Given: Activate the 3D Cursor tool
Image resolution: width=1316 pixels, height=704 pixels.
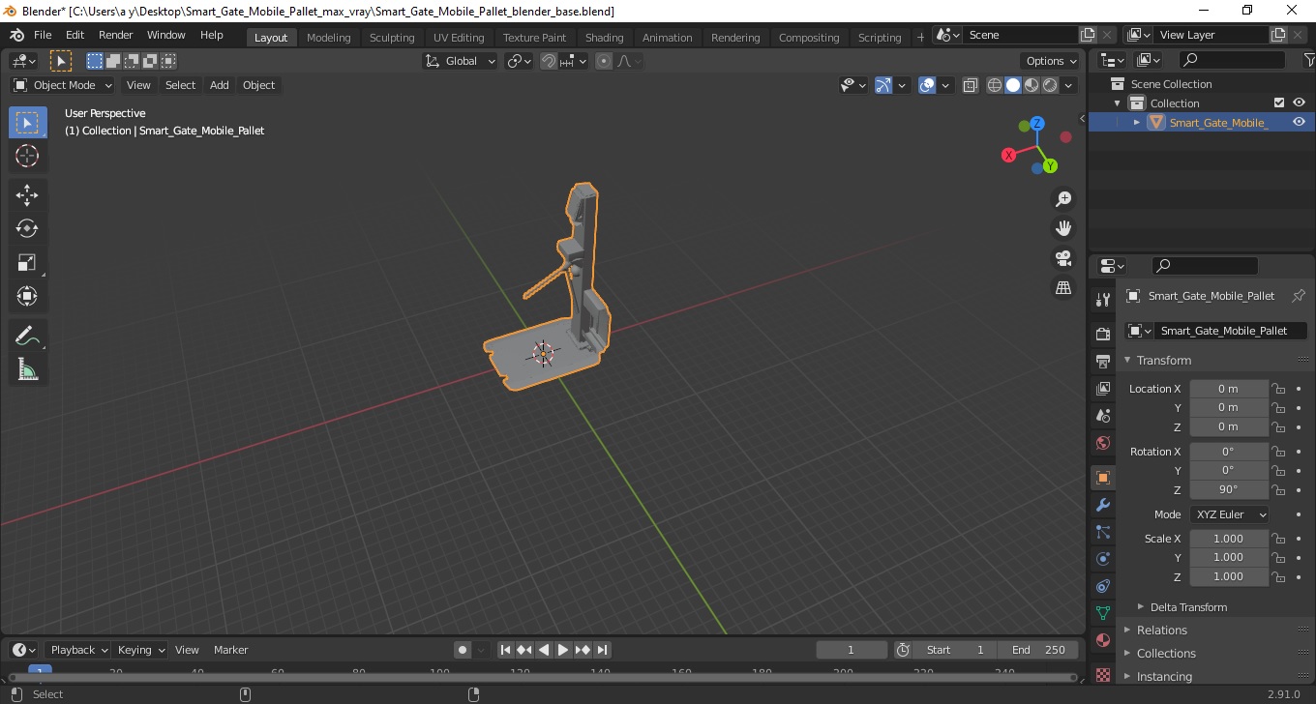Looking at the screenshot, I should point(27,156).
